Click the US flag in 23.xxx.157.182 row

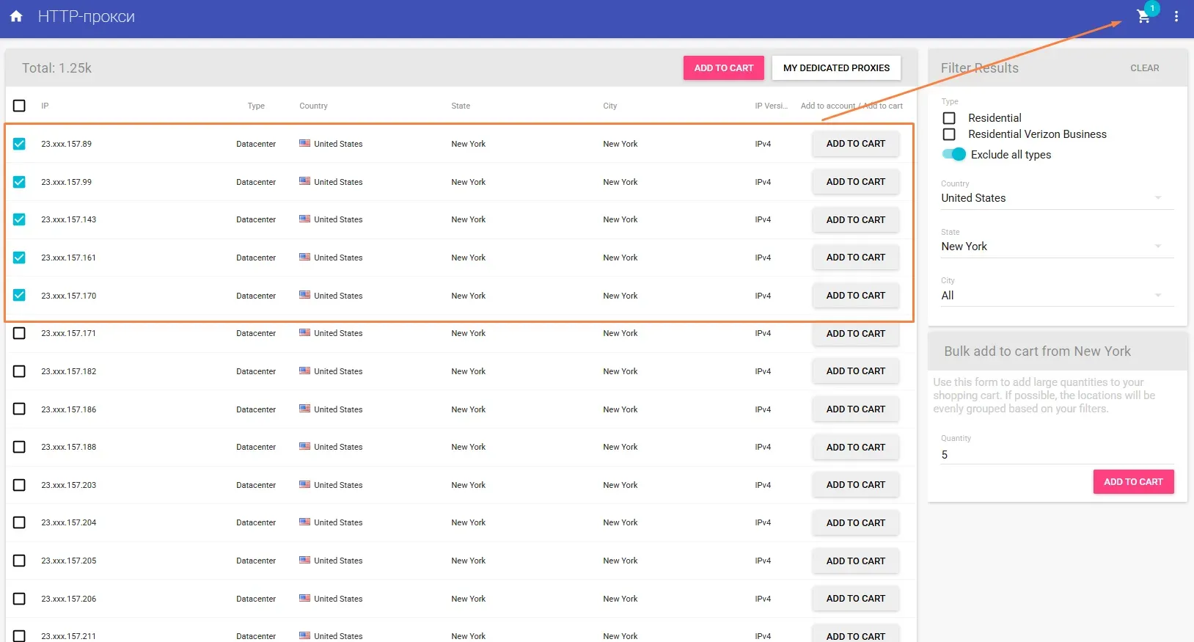tap(304, 371)
